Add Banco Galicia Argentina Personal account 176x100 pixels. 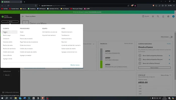coord(169,59)
